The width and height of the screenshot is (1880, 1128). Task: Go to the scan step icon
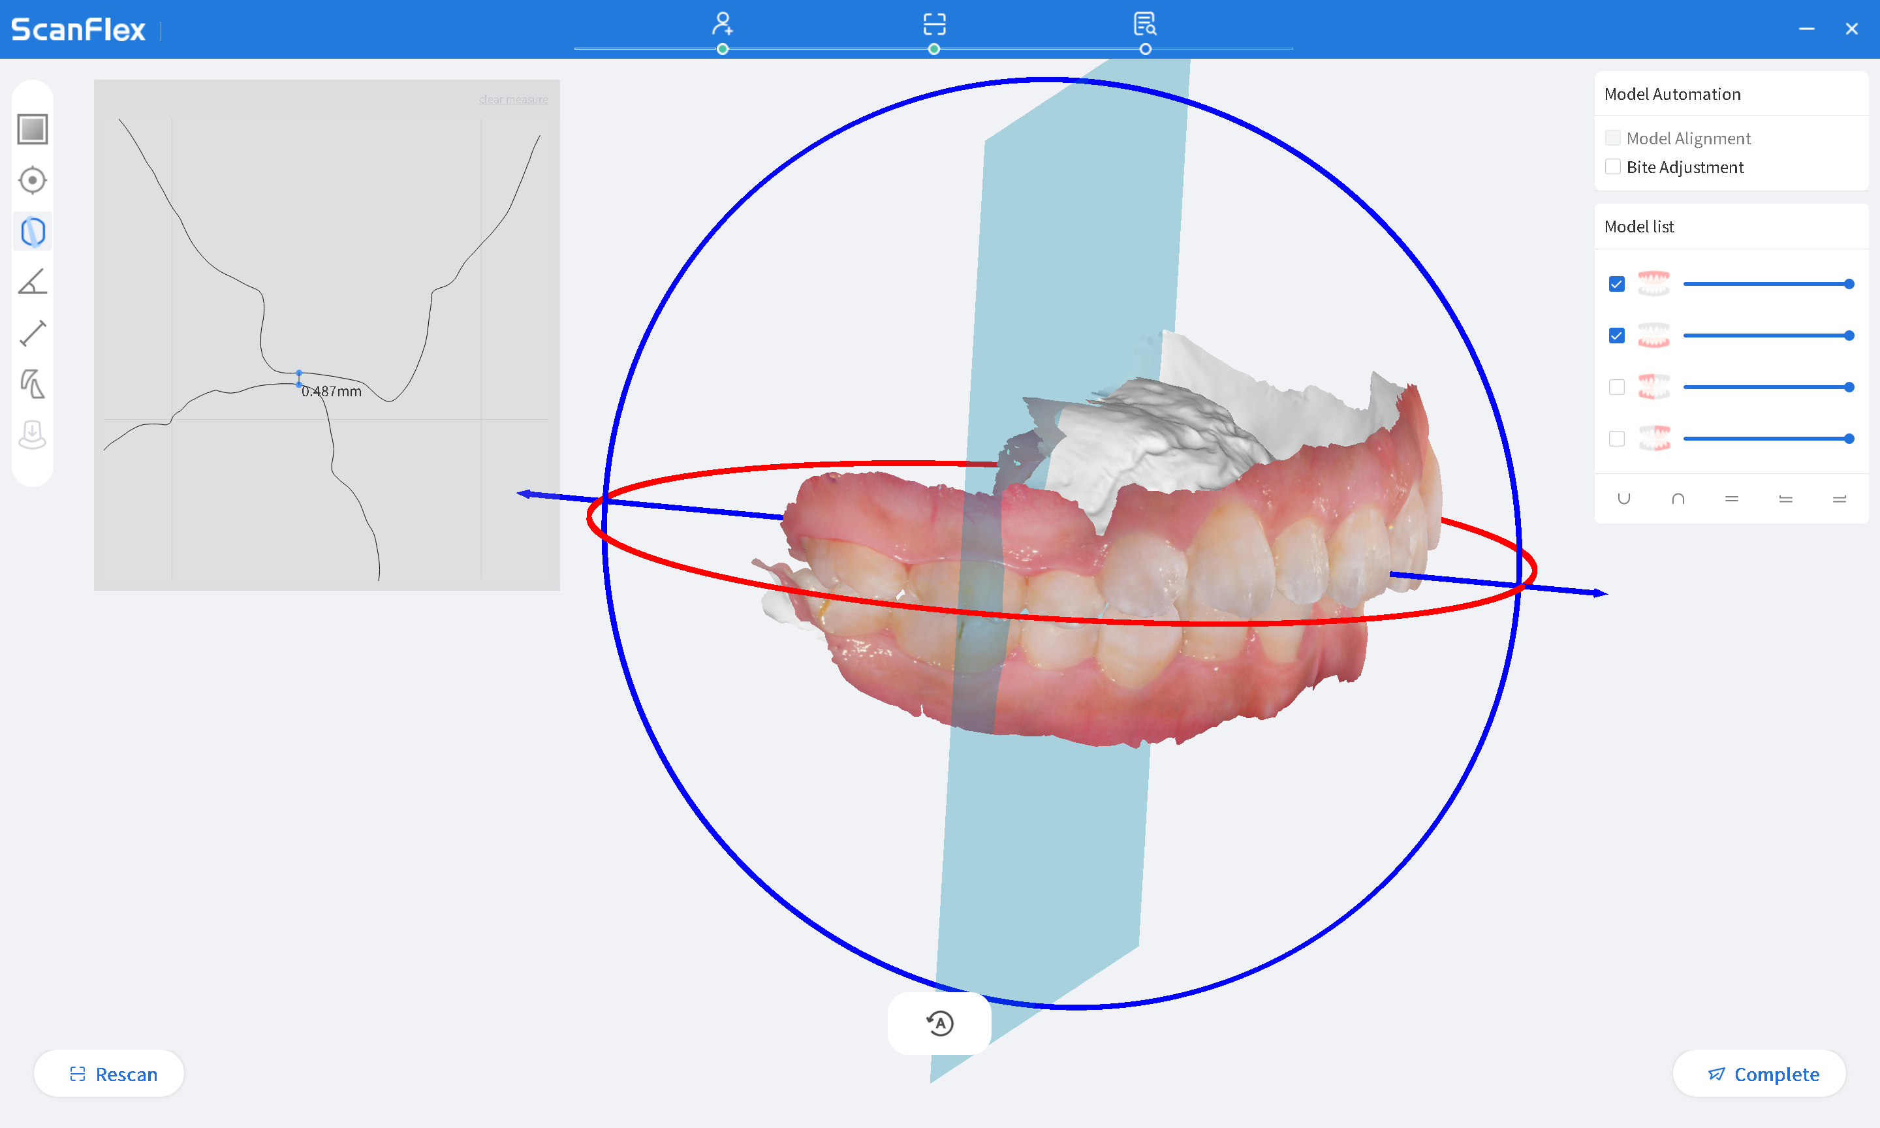(x=934, y=24)
